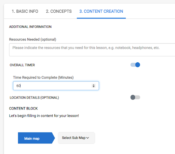Decrease minutes with the stepper down arrow
This screenshot has height=154, width=175.
click(x=94, y=87)
